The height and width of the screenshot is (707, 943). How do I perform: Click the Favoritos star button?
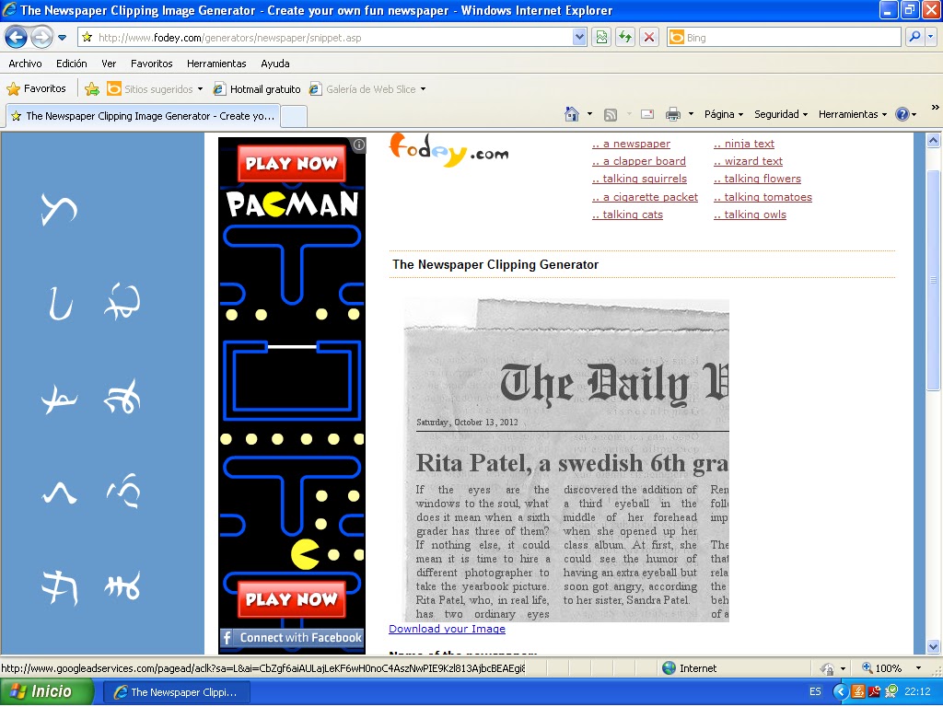[x=36, y=88]
